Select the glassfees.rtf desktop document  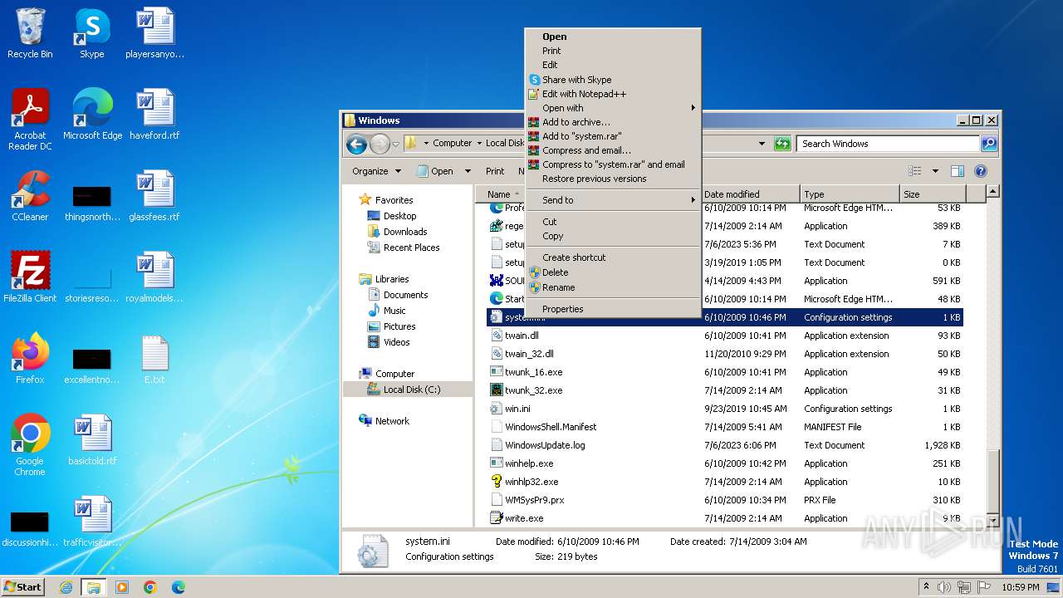154,196
